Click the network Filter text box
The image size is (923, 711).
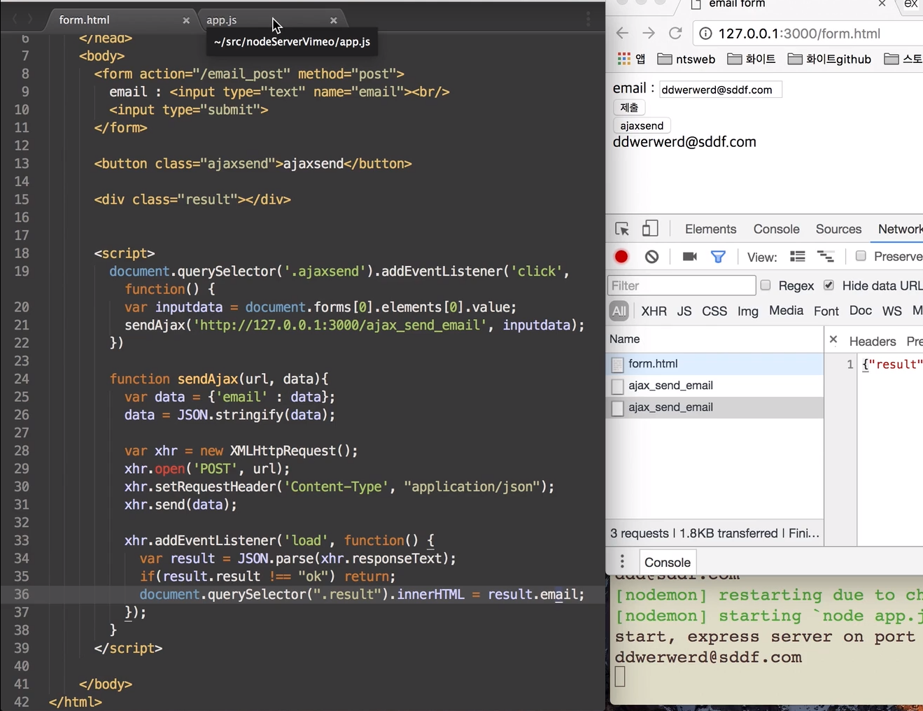pos(682,286)
